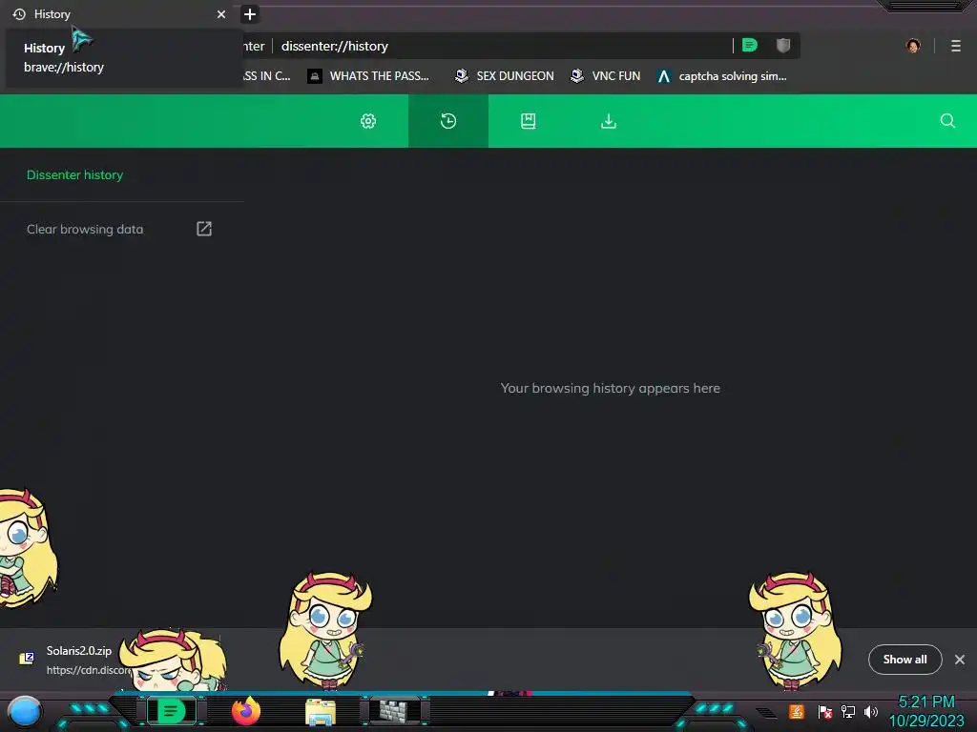Open SEX DUNGEON bookmark

(504, 76)
